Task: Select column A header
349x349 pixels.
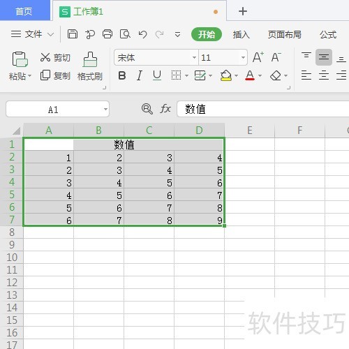Action: tap(48, 131)
